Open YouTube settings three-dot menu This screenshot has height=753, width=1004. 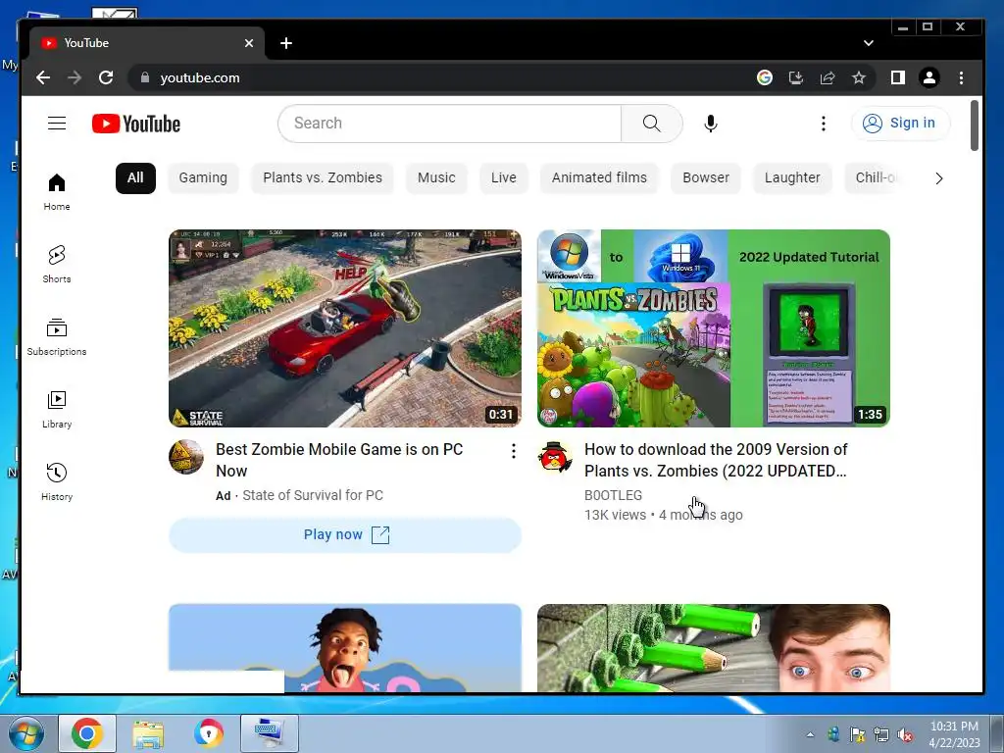point(824,123)
